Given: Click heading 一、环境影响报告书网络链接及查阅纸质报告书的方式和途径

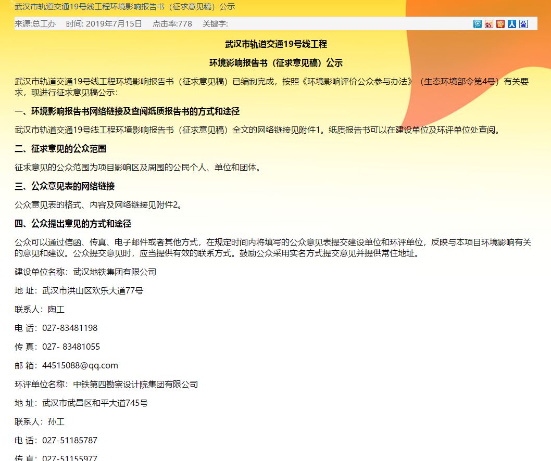Looking at the screenshot, I should click(x=127, y=111).
